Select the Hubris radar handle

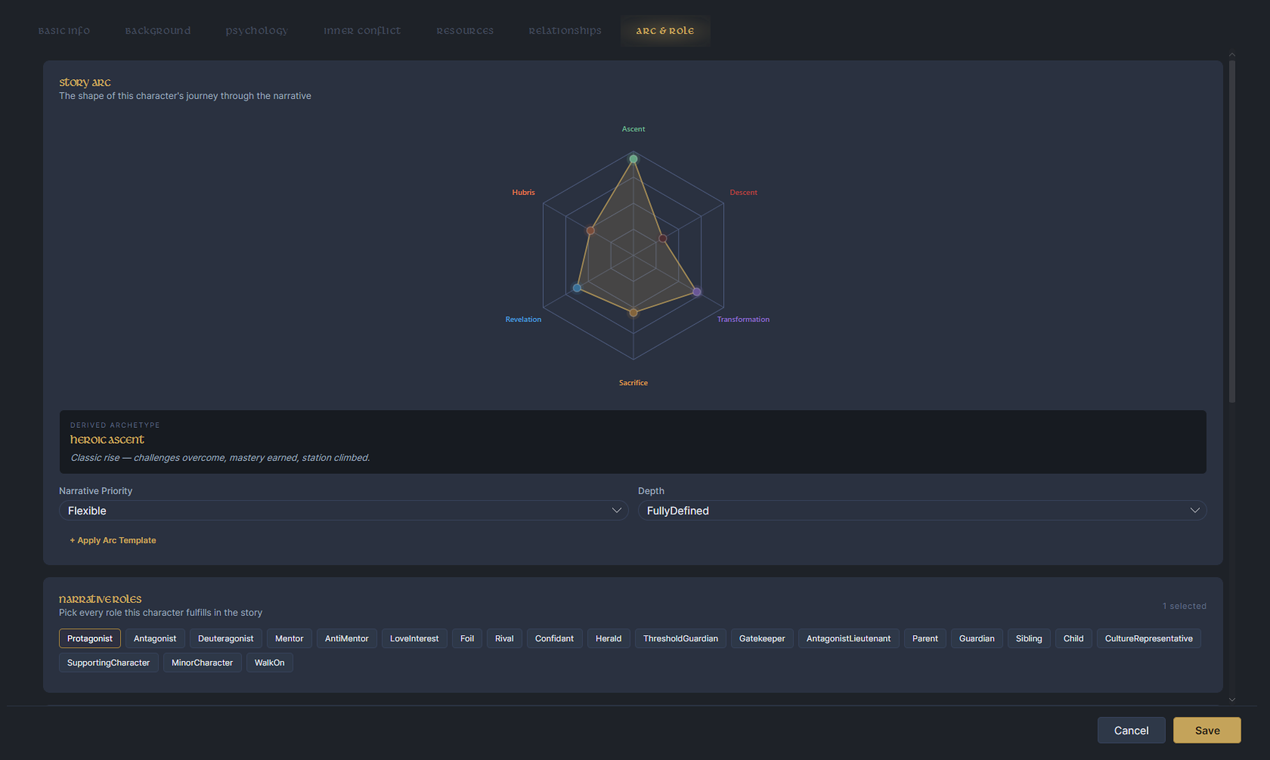[x=591, y=231]
